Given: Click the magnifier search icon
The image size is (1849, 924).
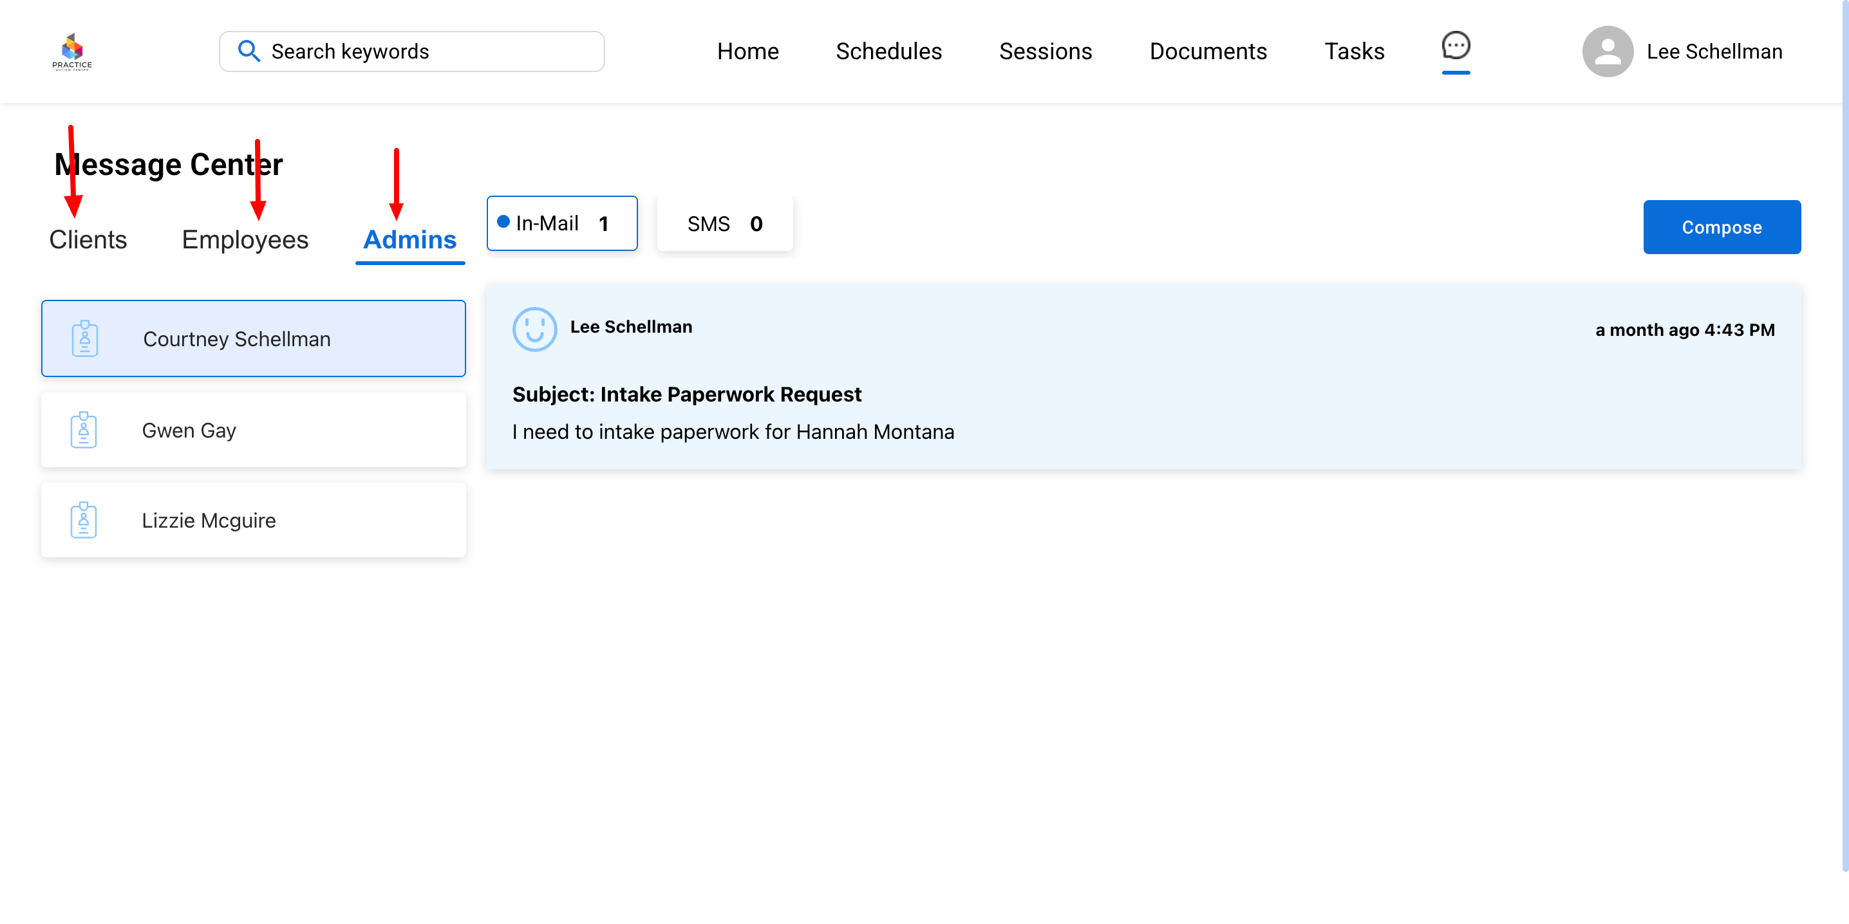Looking at the screenshot, I should pyautogui.click(x=249, y=51).
